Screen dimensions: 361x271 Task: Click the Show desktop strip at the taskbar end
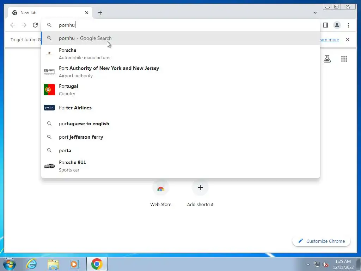click(x=359, y=264)
